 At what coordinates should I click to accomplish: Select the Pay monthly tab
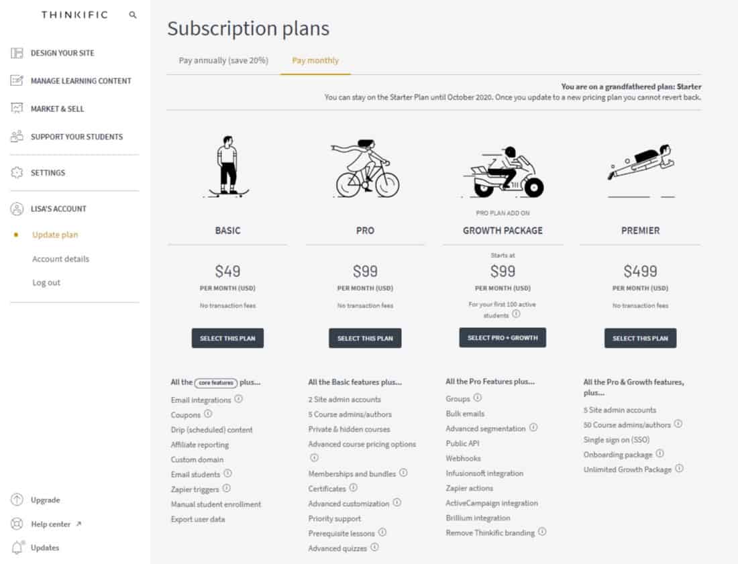315,60
